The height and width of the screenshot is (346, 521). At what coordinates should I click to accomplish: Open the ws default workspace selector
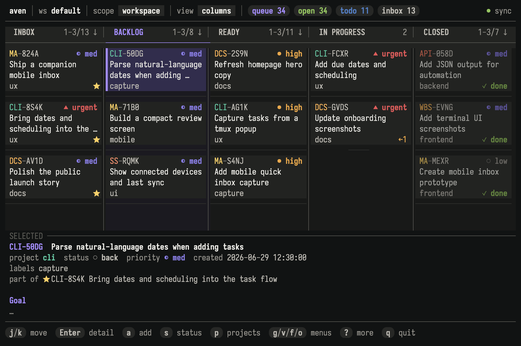click(x=60, y=11)
